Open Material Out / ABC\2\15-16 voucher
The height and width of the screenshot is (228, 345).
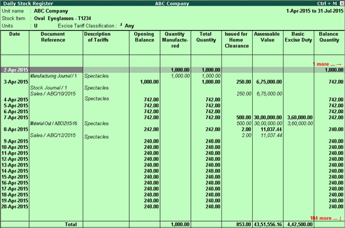point(53,123)
